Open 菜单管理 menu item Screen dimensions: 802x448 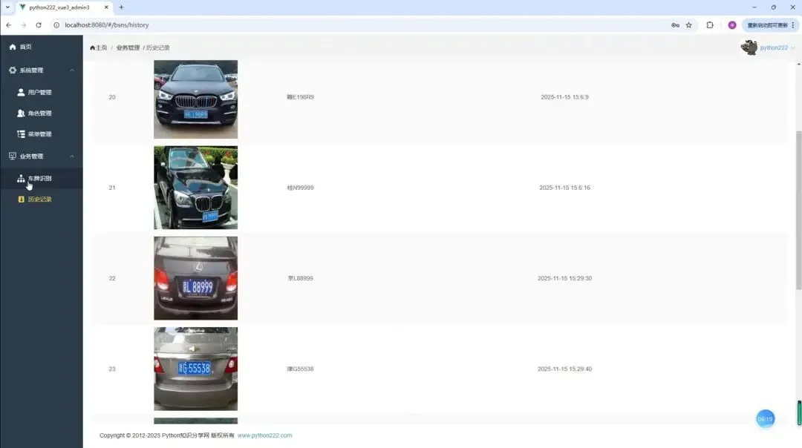point(41,134)
